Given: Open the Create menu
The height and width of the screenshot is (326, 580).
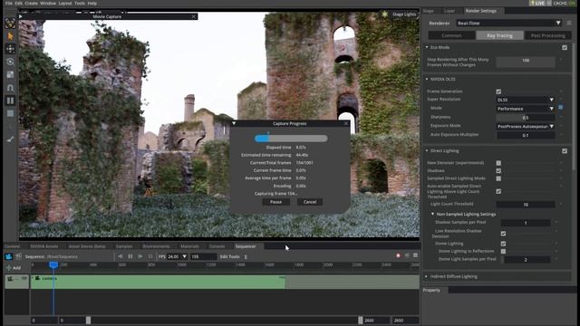Looking at the screenshot, I should click(x=31, y=3).
